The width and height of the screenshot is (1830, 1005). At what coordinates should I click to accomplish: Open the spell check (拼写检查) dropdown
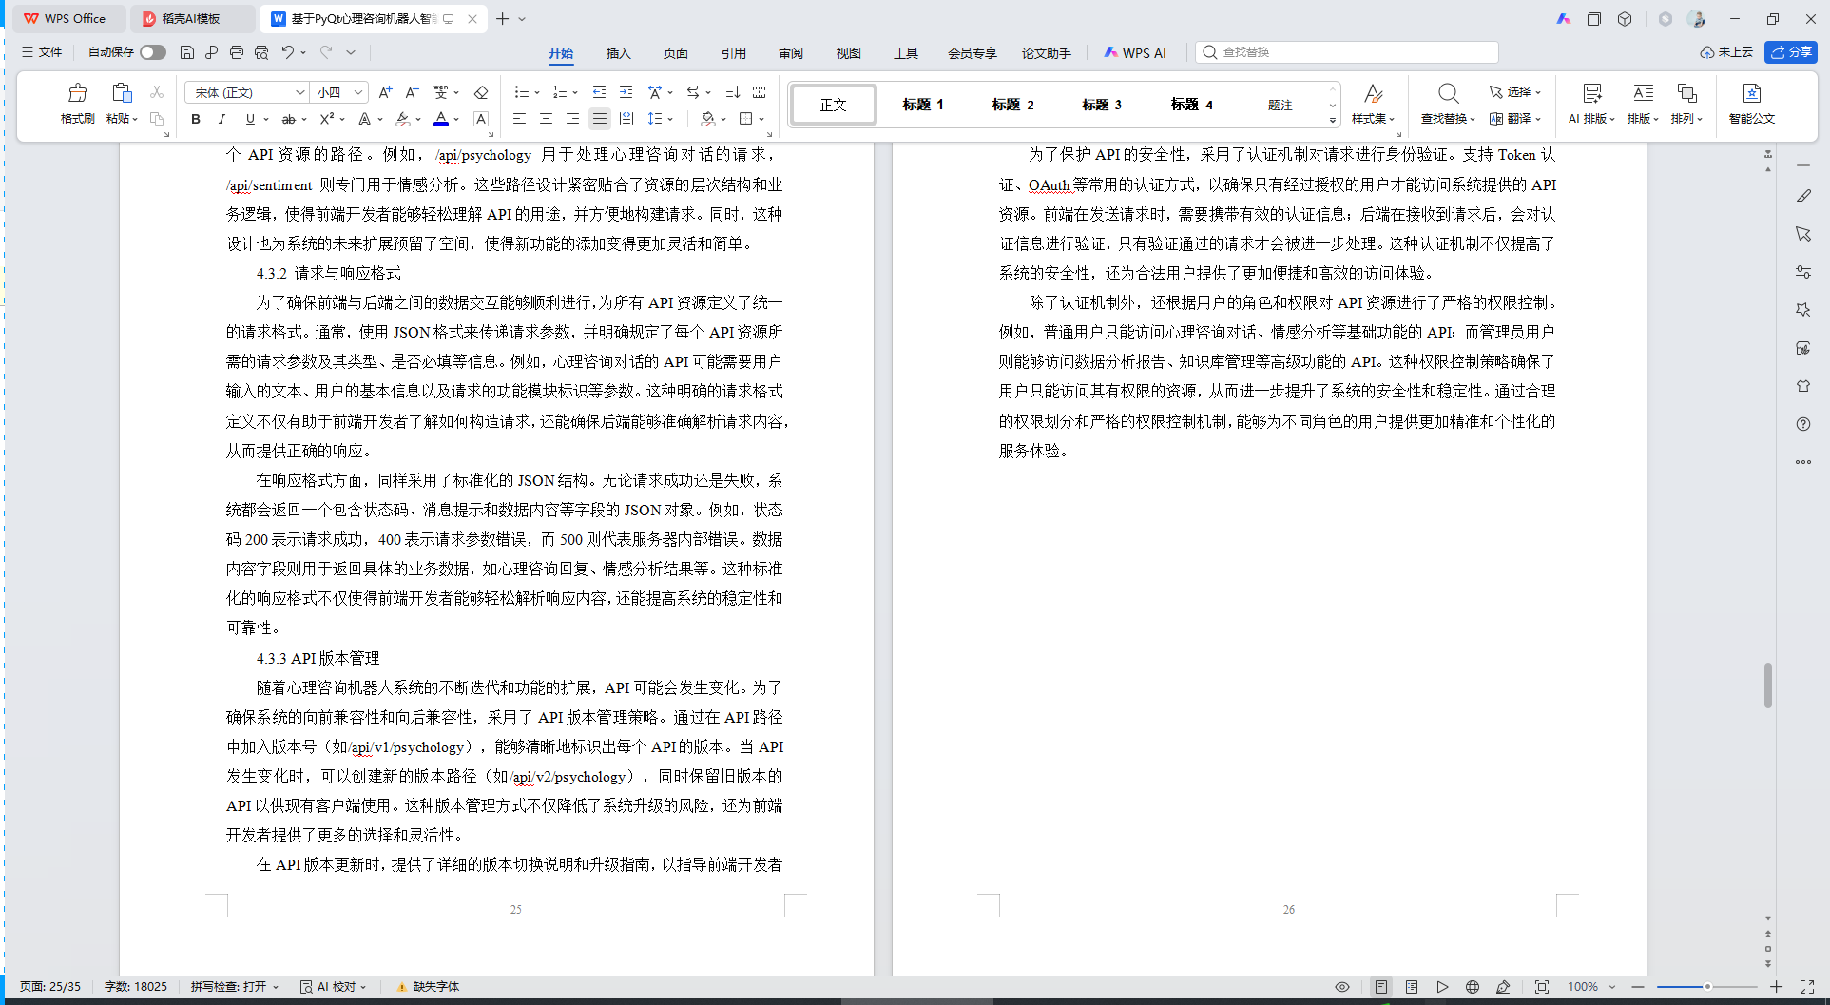coord(235,987)
